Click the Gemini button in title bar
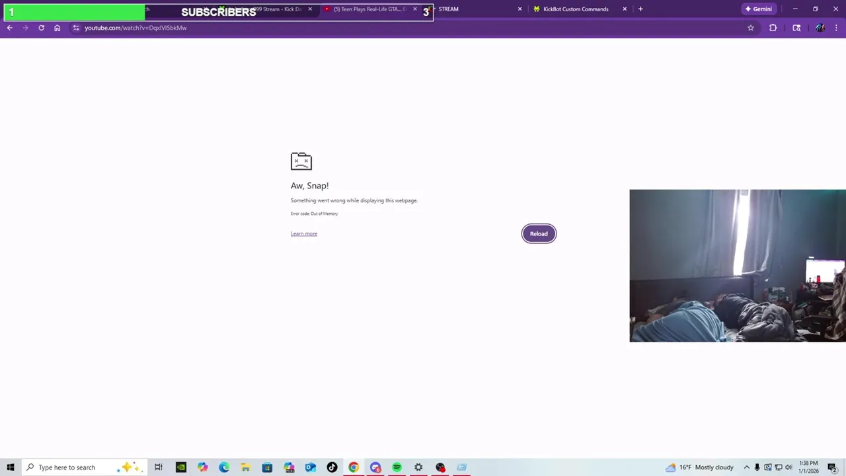The width and height of the screenshot is (846, 476). 758,9
